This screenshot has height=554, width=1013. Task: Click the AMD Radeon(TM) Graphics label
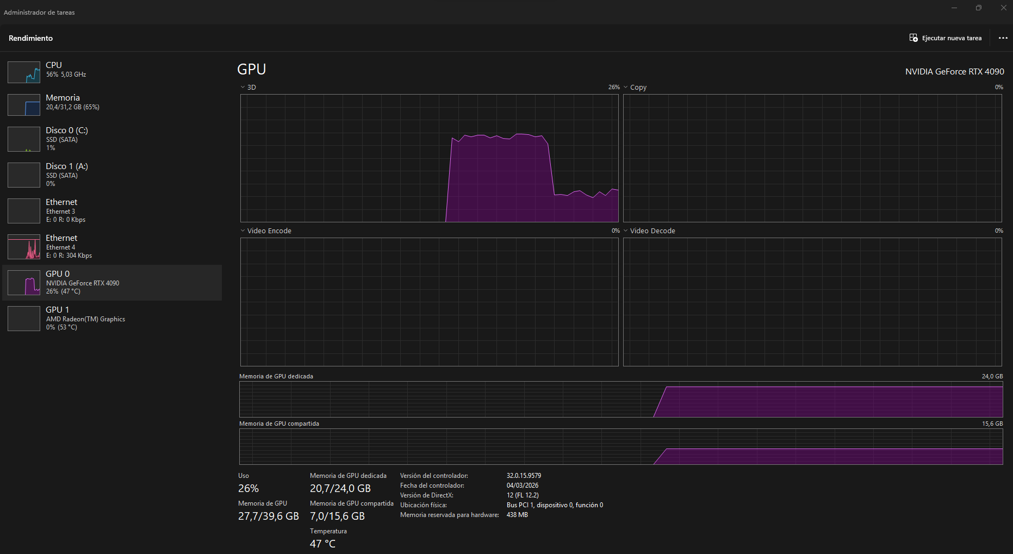tap(85, 319)
